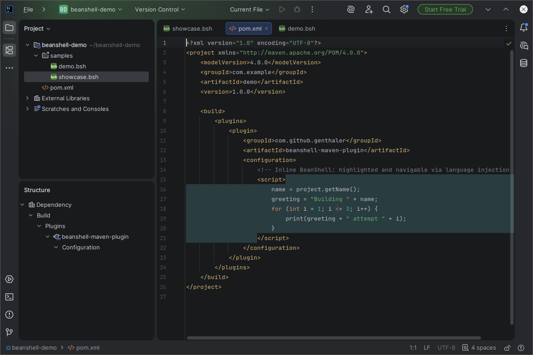Click the <script> opening tag on line 15
The image size is (533, 355).
pos(271,179)
